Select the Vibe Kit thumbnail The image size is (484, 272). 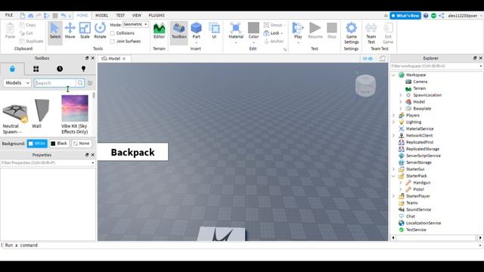pos(75,108)
